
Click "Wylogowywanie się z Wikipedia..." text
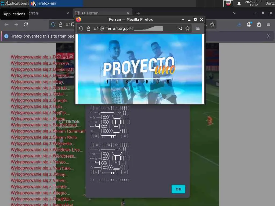43,144
